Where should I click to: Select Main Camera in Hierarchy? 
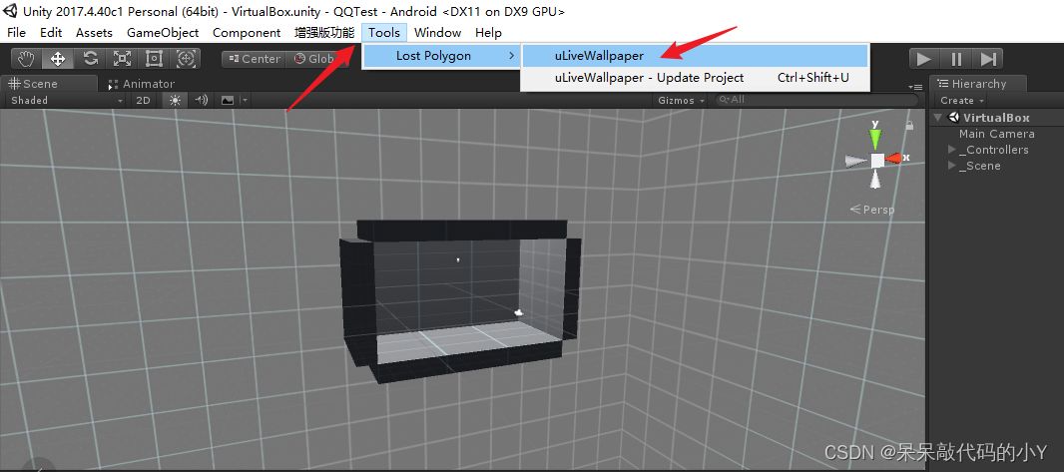(996, 135)
